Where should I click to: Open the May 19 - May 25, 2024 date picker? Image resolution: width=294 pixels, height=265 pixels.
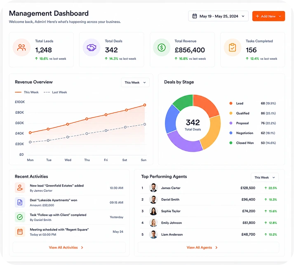[x=218, y=16]
